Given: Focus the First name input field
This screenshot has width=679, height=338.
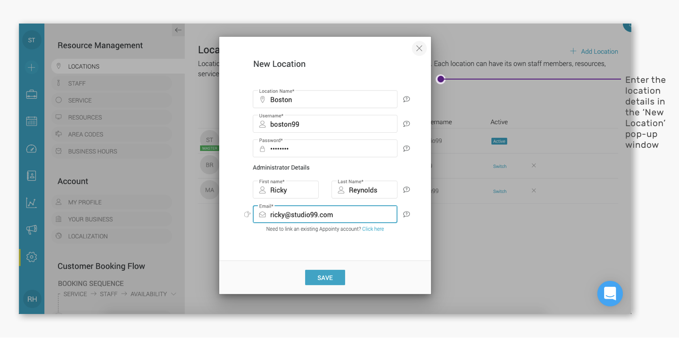Looking at the screenshot, I should 286,190.
